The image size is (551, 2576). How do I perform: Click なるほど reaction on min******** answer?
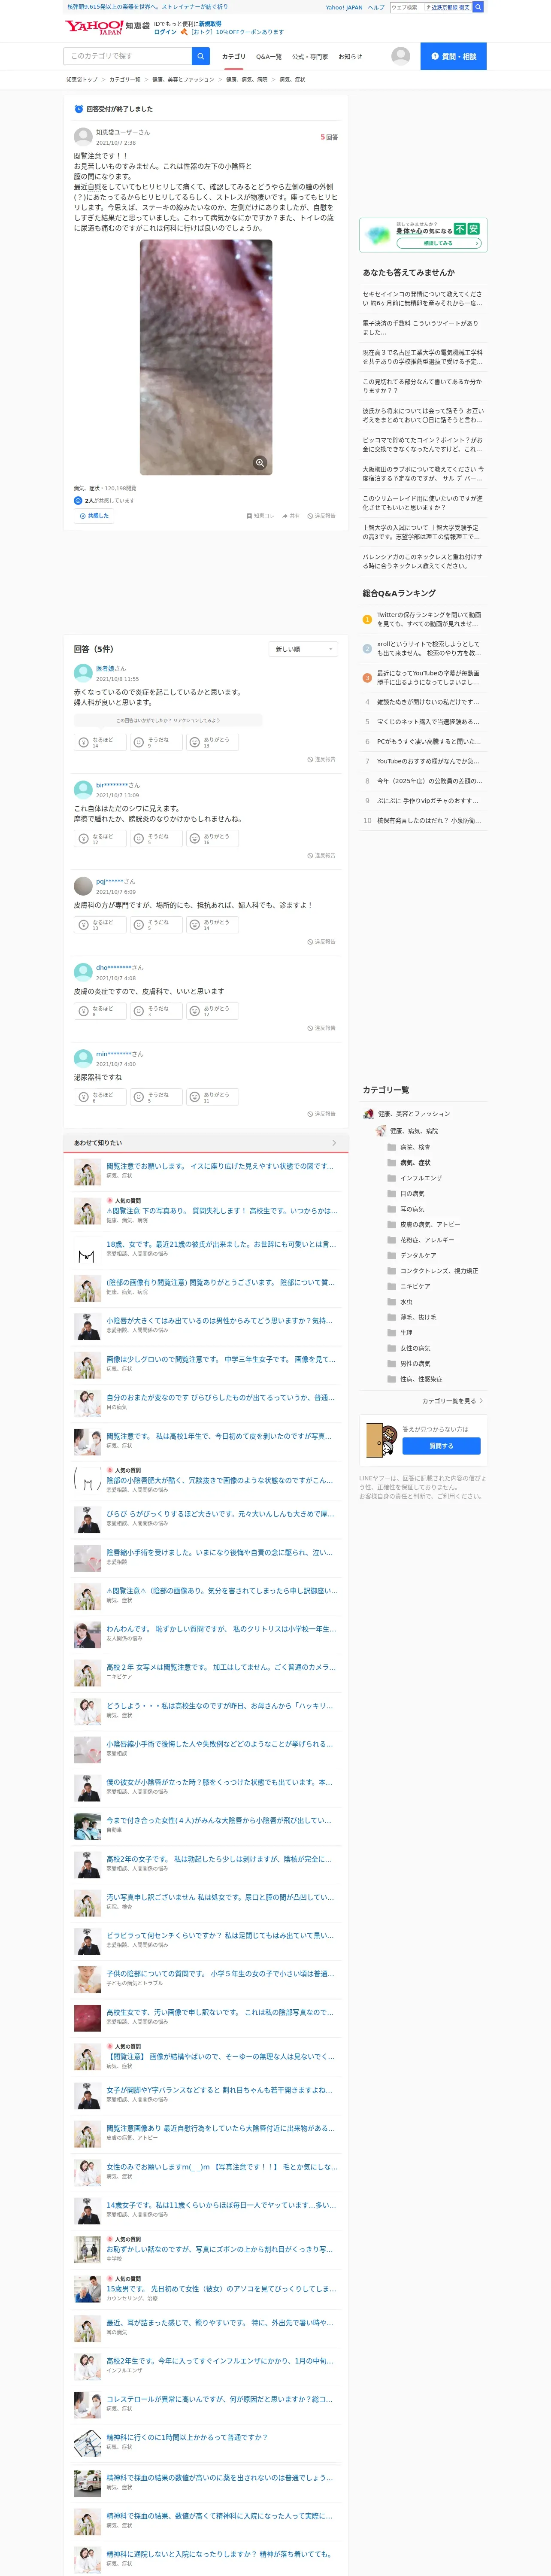(100, 1096)
